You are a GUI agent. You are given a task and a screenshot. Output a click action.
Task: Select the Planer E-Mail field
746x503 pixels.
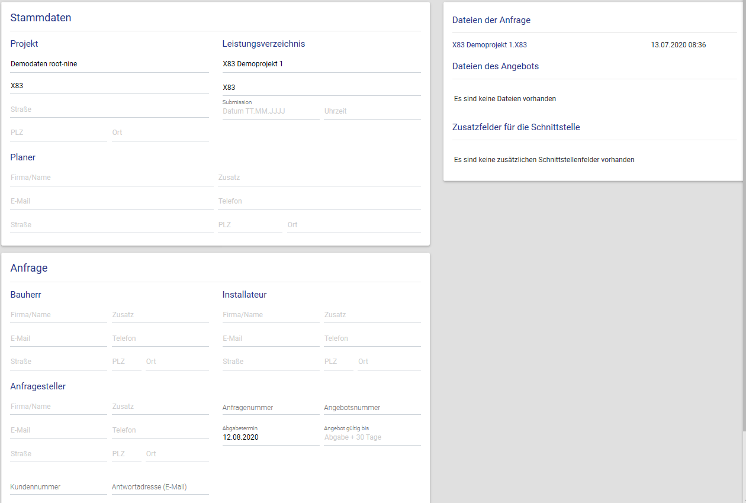(x=111, y=201)
